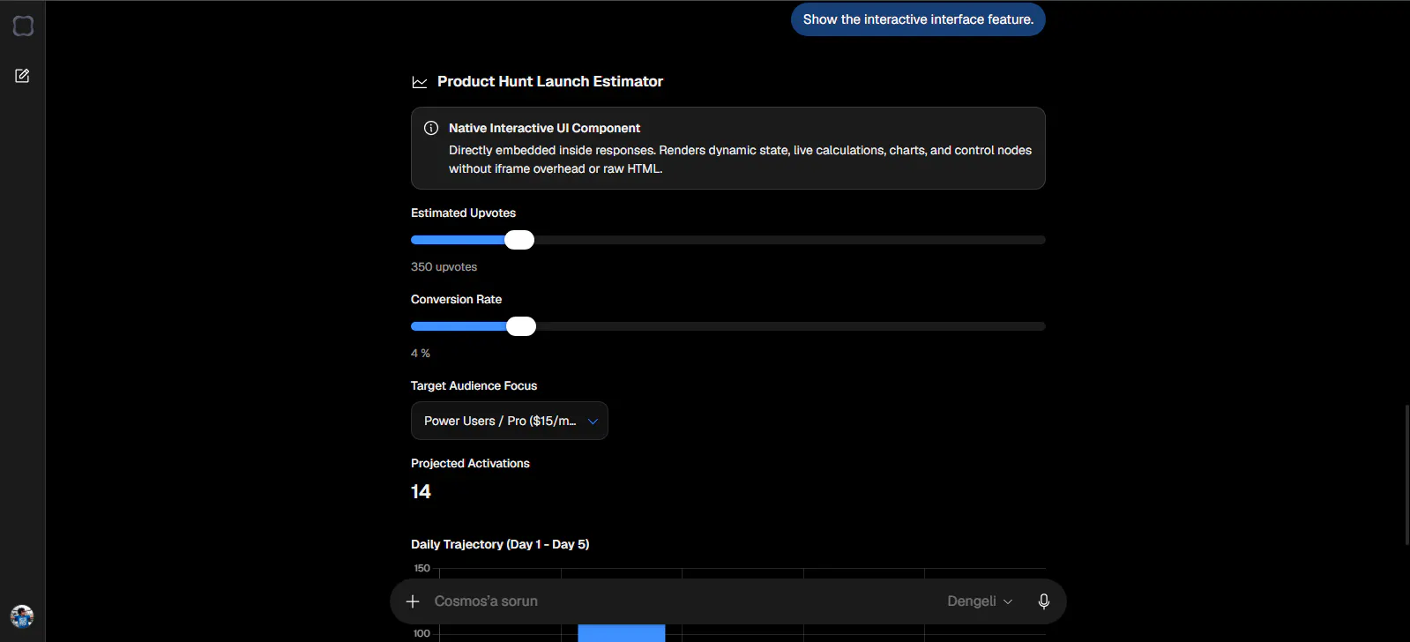Screen dimensions: 1410x642
Task: Click the 'Daily Trajectory (Day 1 - Day 5)' label
Action: click(500, 544)
